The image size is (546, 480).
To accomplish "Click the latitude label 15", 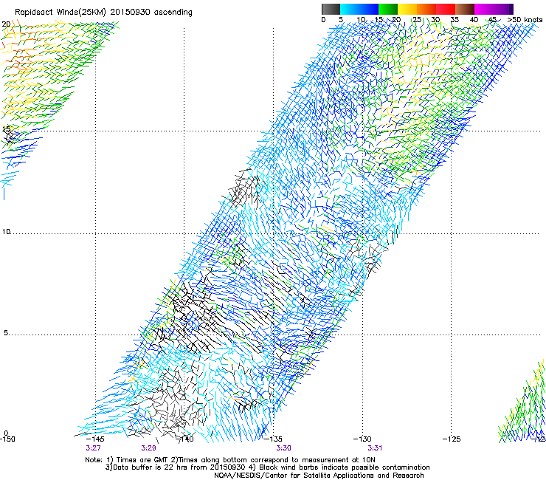I will 6,129.
